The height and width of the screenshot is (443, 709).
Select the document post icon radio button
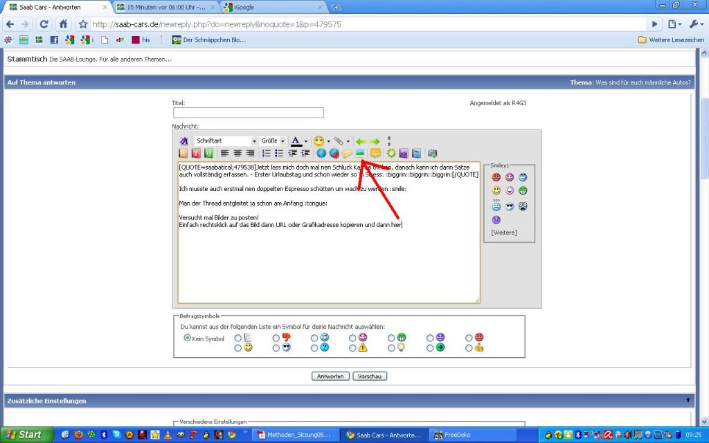[x=238, y=338]
